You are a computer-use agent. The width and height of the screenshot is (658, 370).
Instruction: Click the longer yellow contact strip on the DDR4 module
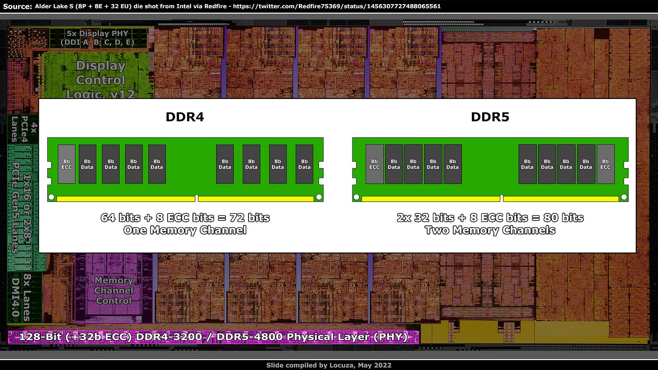[x=125, y=199]
